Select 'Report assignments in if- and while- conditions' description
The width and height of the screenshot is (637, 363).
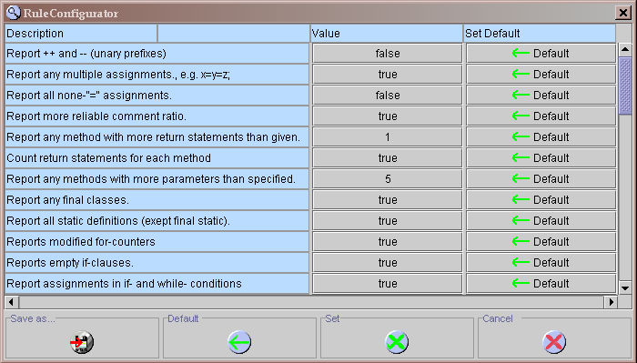[x=124, y=284]
